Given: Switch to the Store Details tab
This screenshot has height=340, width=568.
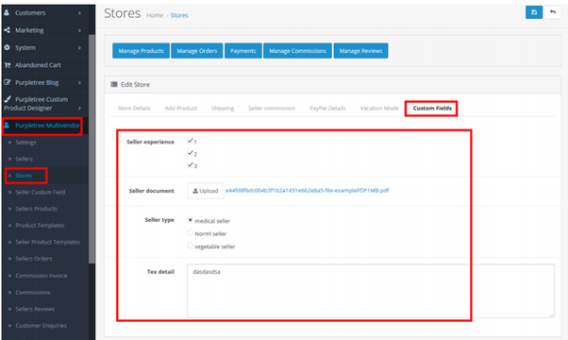Looking at the screenshot, I should 134,108.
